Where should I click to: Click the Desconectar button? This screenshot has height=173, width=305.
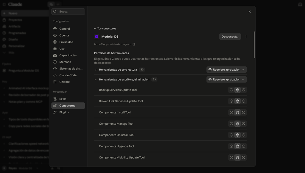230,36
